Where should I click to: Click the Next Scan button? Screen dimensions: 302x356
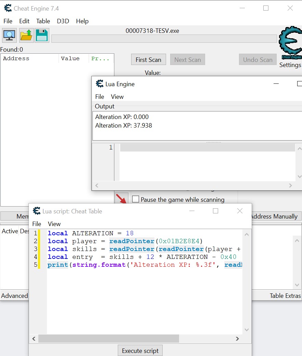click(x=188, y=60)
